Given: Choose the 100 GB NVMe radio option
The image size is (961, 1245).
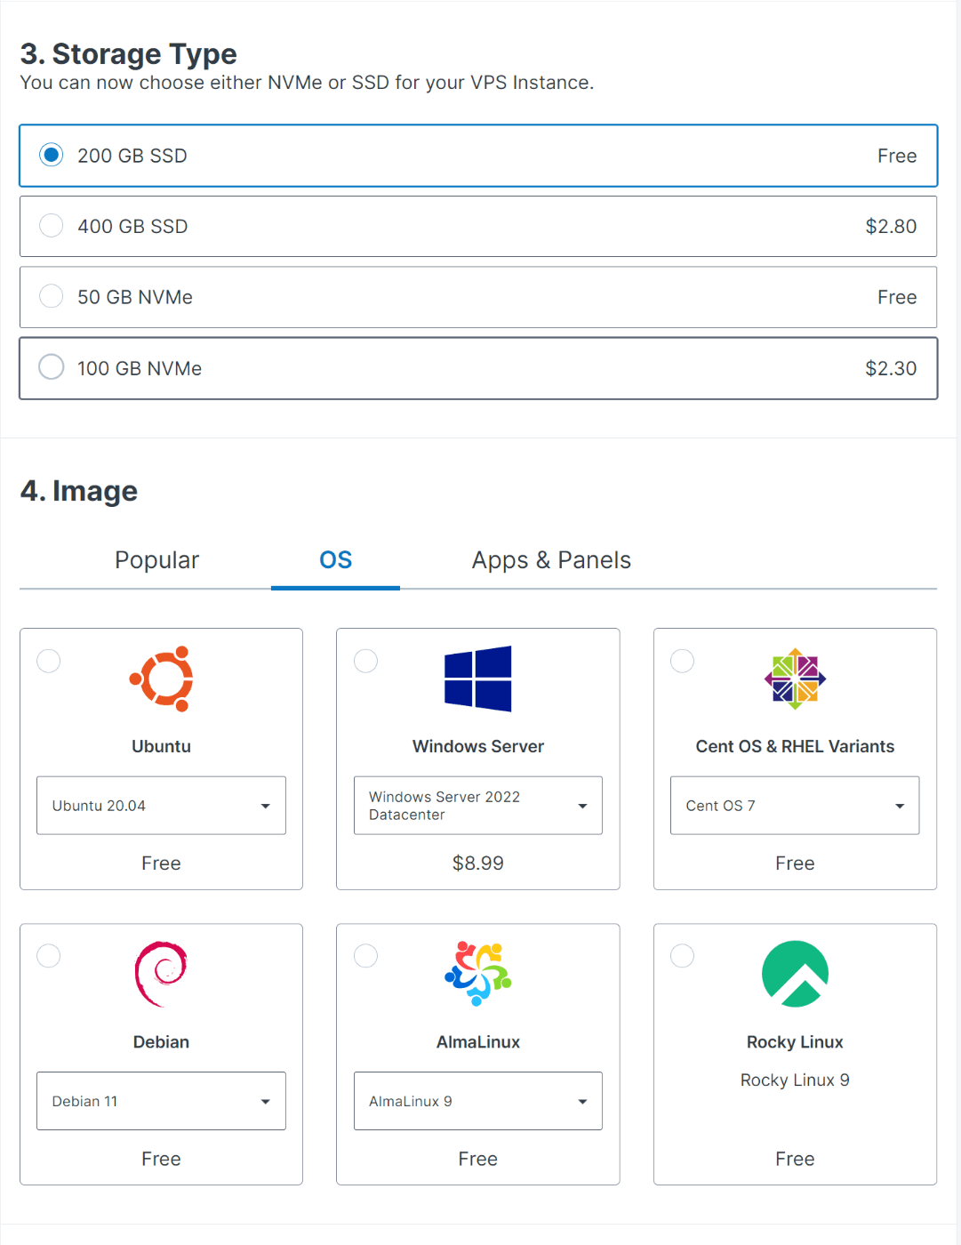Looking at the screenshot, I should [52, 367].
